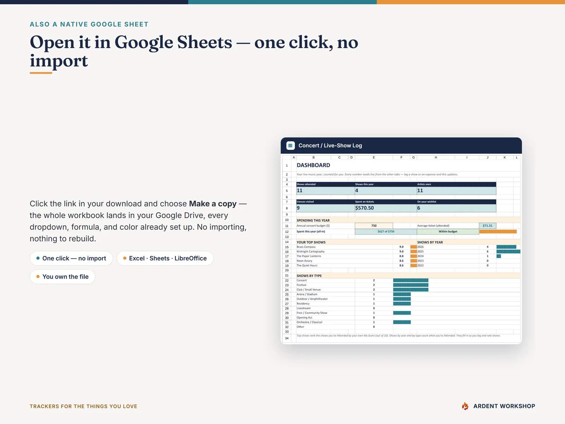
Task: Click the annual concert budget input 750
Action: click(374, 226)
